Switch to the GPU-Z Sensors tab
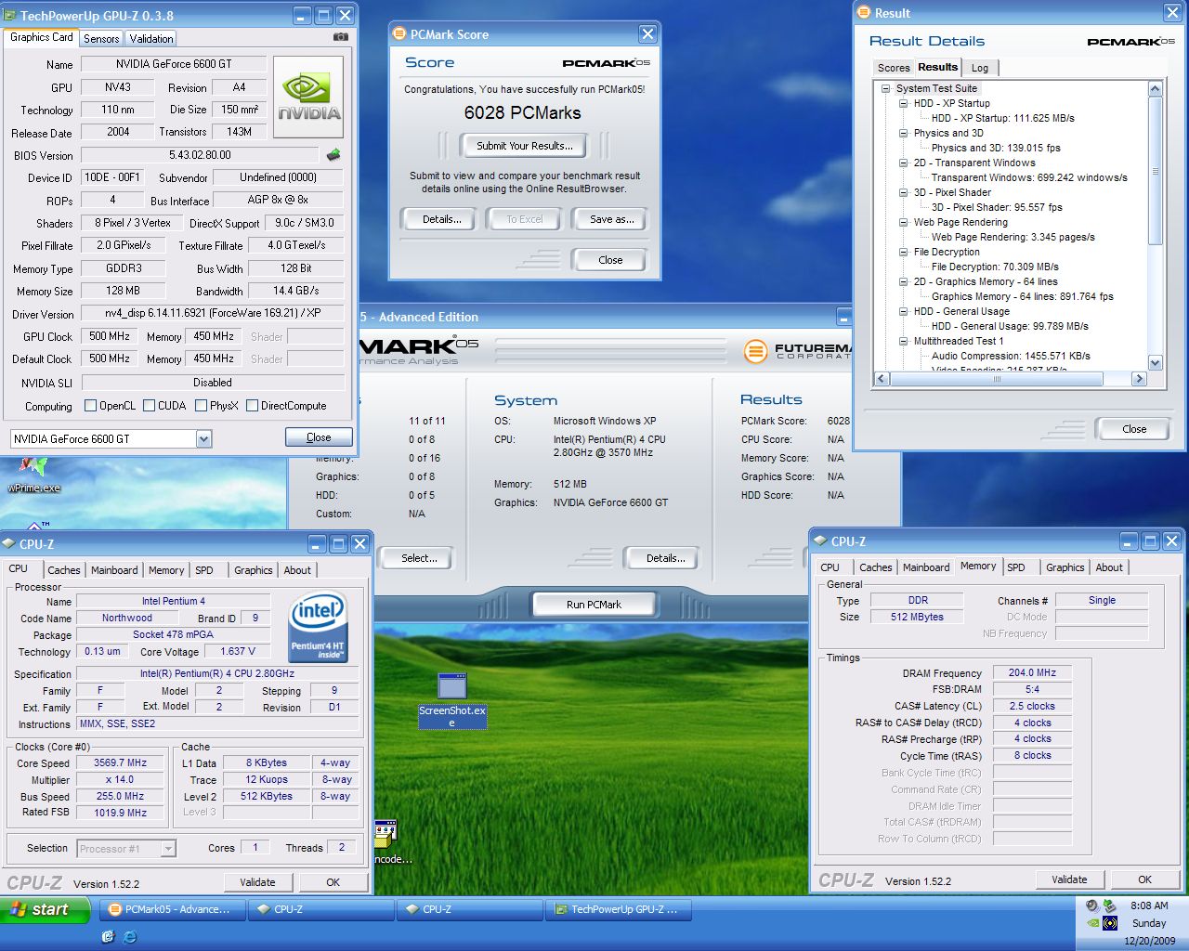 click(x=101, y=39)
